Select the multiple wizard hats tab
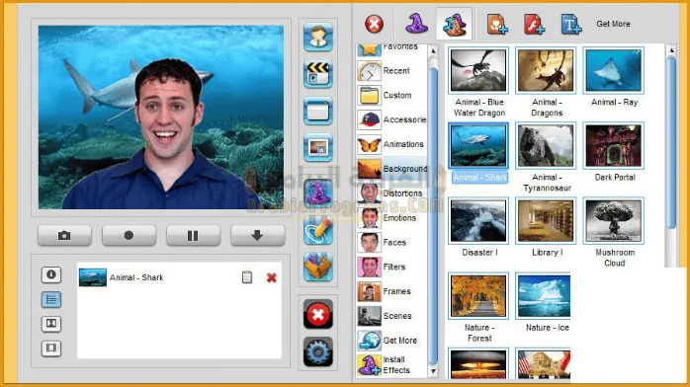690x387 pixels. [x=454, y=24]
